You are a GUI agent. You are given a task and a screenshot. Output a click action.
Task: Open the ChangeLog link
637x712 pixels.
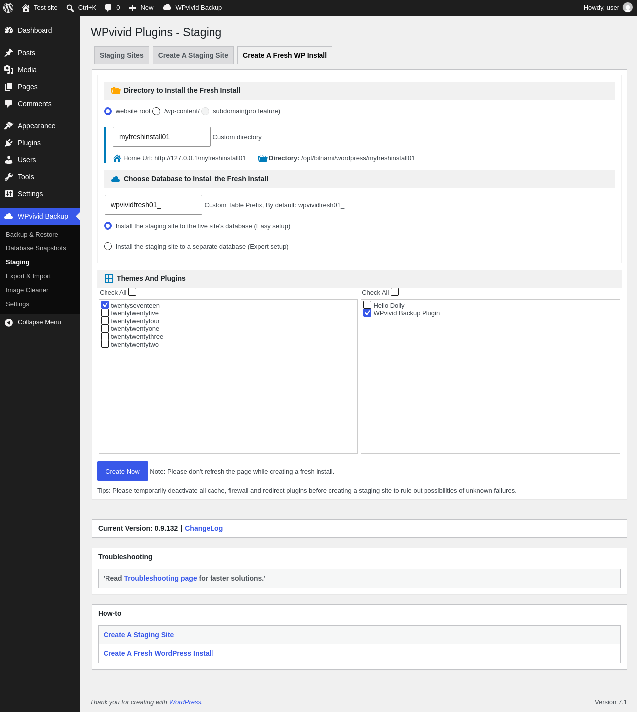204,528
